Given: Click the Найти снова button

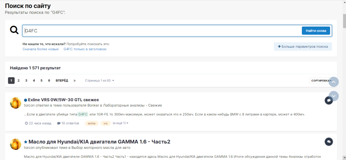Looking at the screenshot, I should pyautogui.click(x=316, y=31).
